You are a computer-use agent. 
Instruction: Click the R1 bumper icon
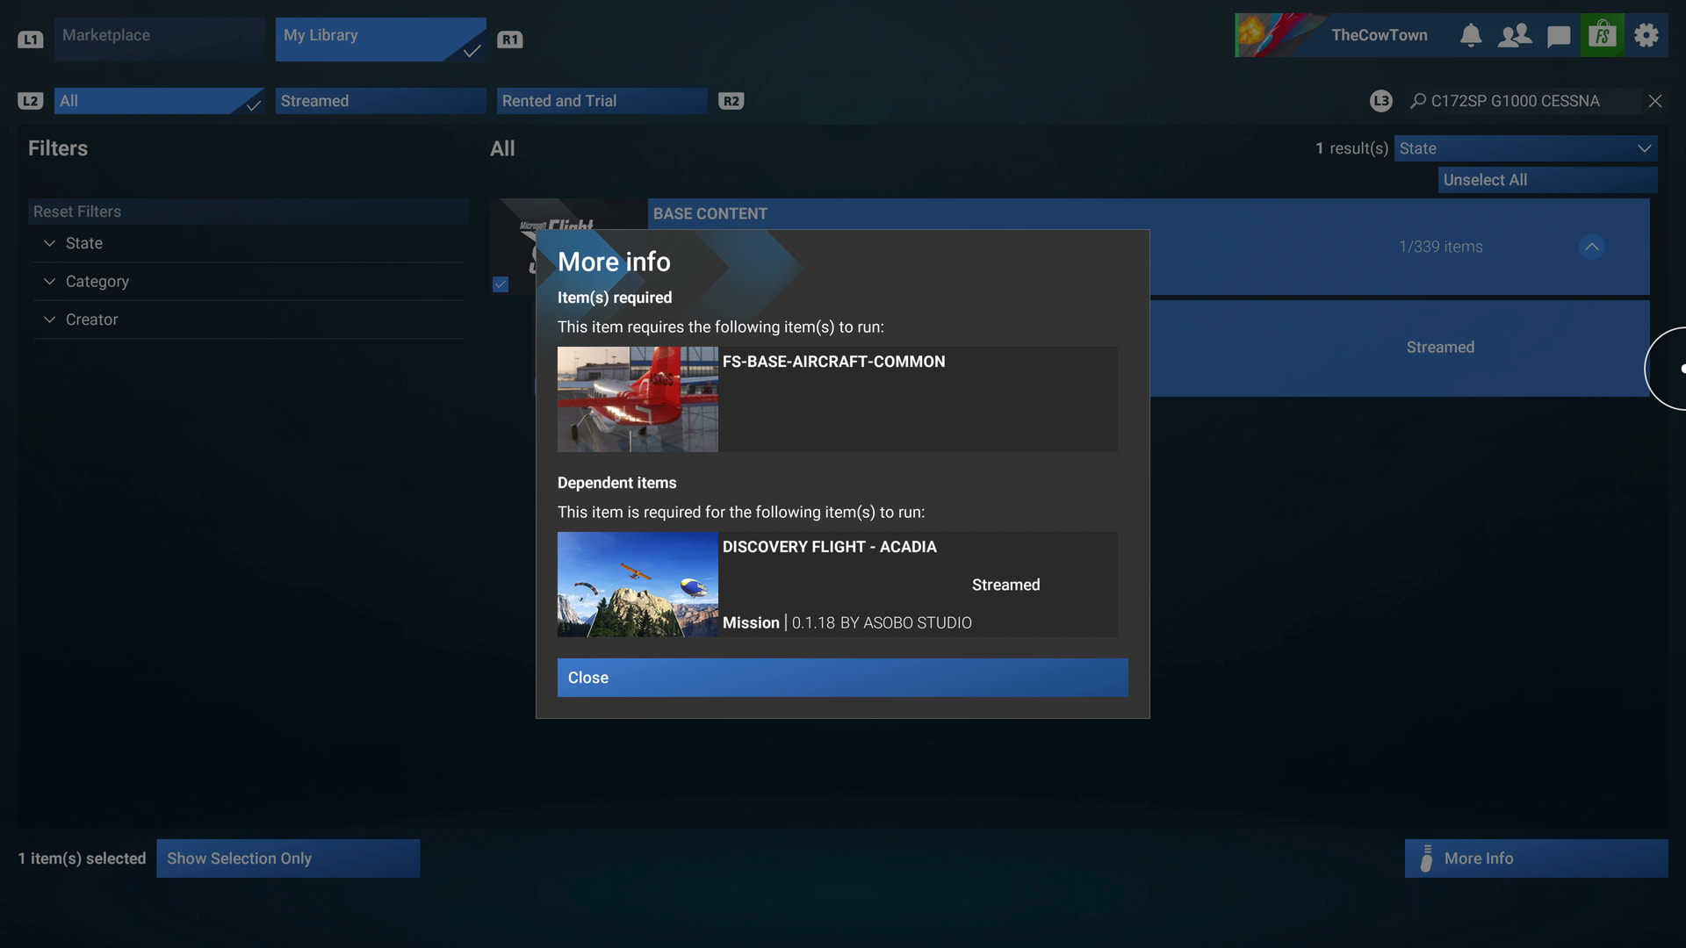point(510,39)
